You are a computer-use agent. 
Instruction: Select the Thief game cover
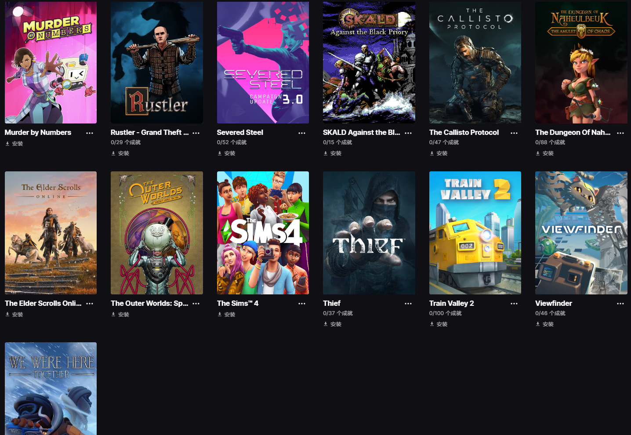point(369,233)
